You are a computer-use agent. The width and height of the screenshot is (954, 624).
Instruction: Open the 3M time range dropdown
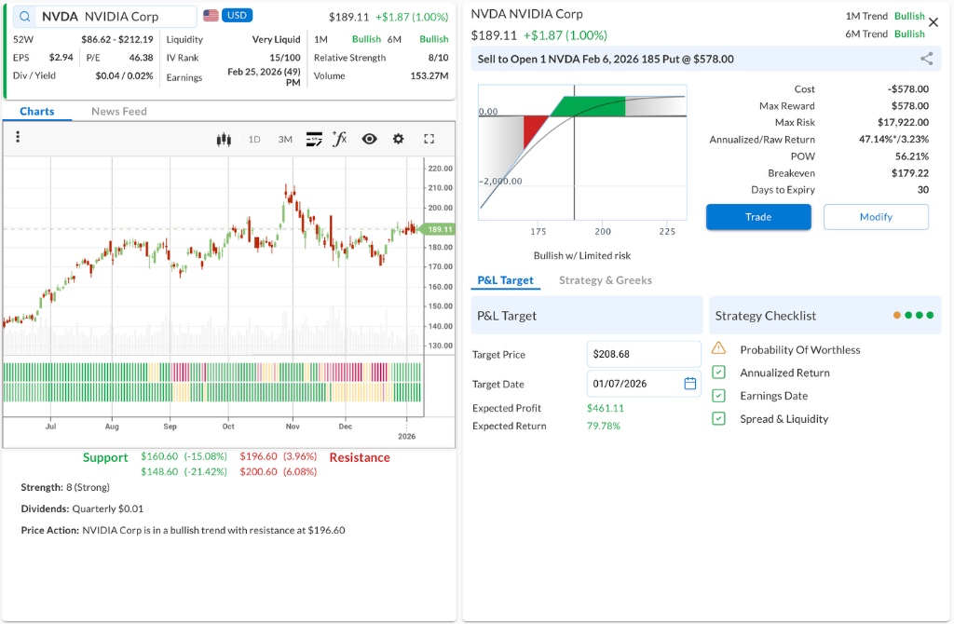[285, 139]
